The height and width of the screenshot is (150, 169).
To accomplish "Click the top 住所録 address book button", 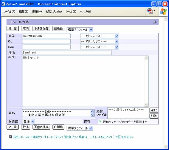I will click(58, 29).
